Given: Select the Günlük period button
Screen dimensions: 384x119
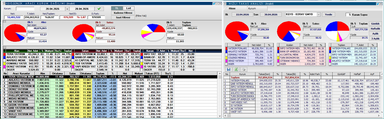Looking at the screenshot, I should coord(375,24).
